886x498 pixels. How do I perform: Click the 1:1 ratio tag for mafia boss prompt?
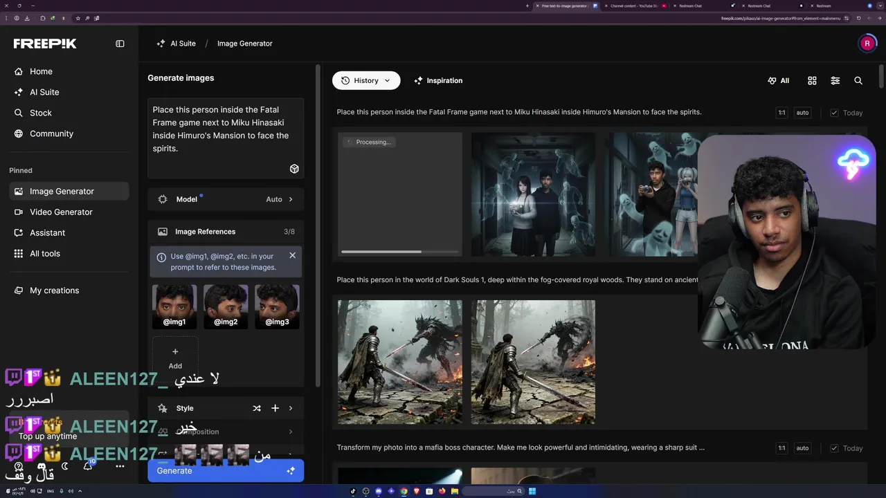tap(781, 448)
